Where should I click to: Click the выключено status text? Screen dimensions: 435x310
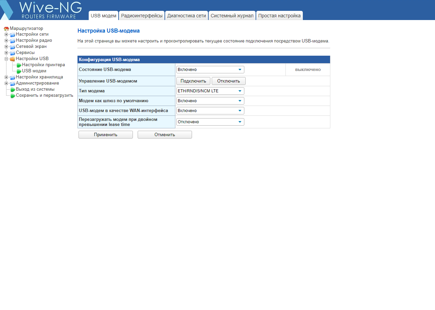(x=308, y=70)
